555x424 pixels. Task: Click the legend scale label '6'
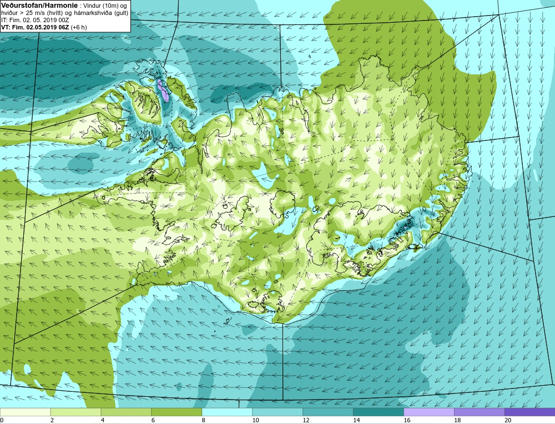tap(153, 421)
